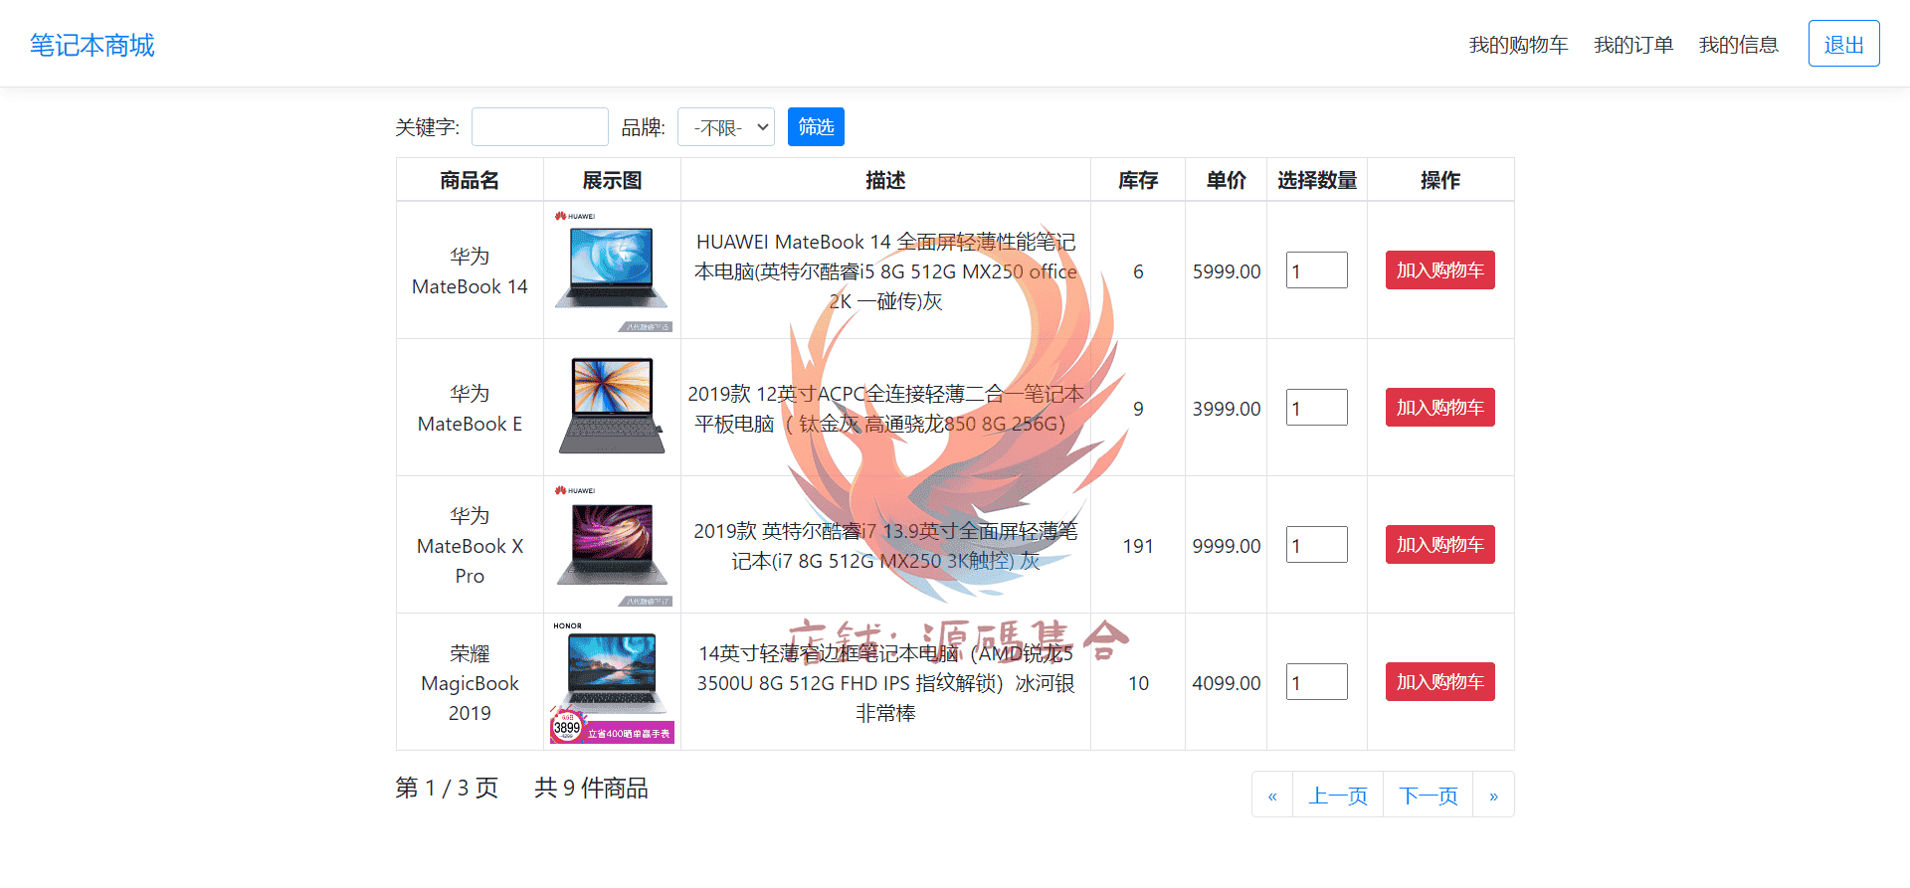Click the 选择数量 column header
The width and height of the screenshot is (1910, 888).
click(x=1317, y=180)
